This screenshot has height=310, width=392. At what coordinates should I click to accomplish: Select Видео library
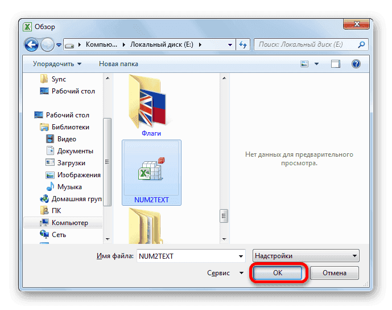coord(61,139)
